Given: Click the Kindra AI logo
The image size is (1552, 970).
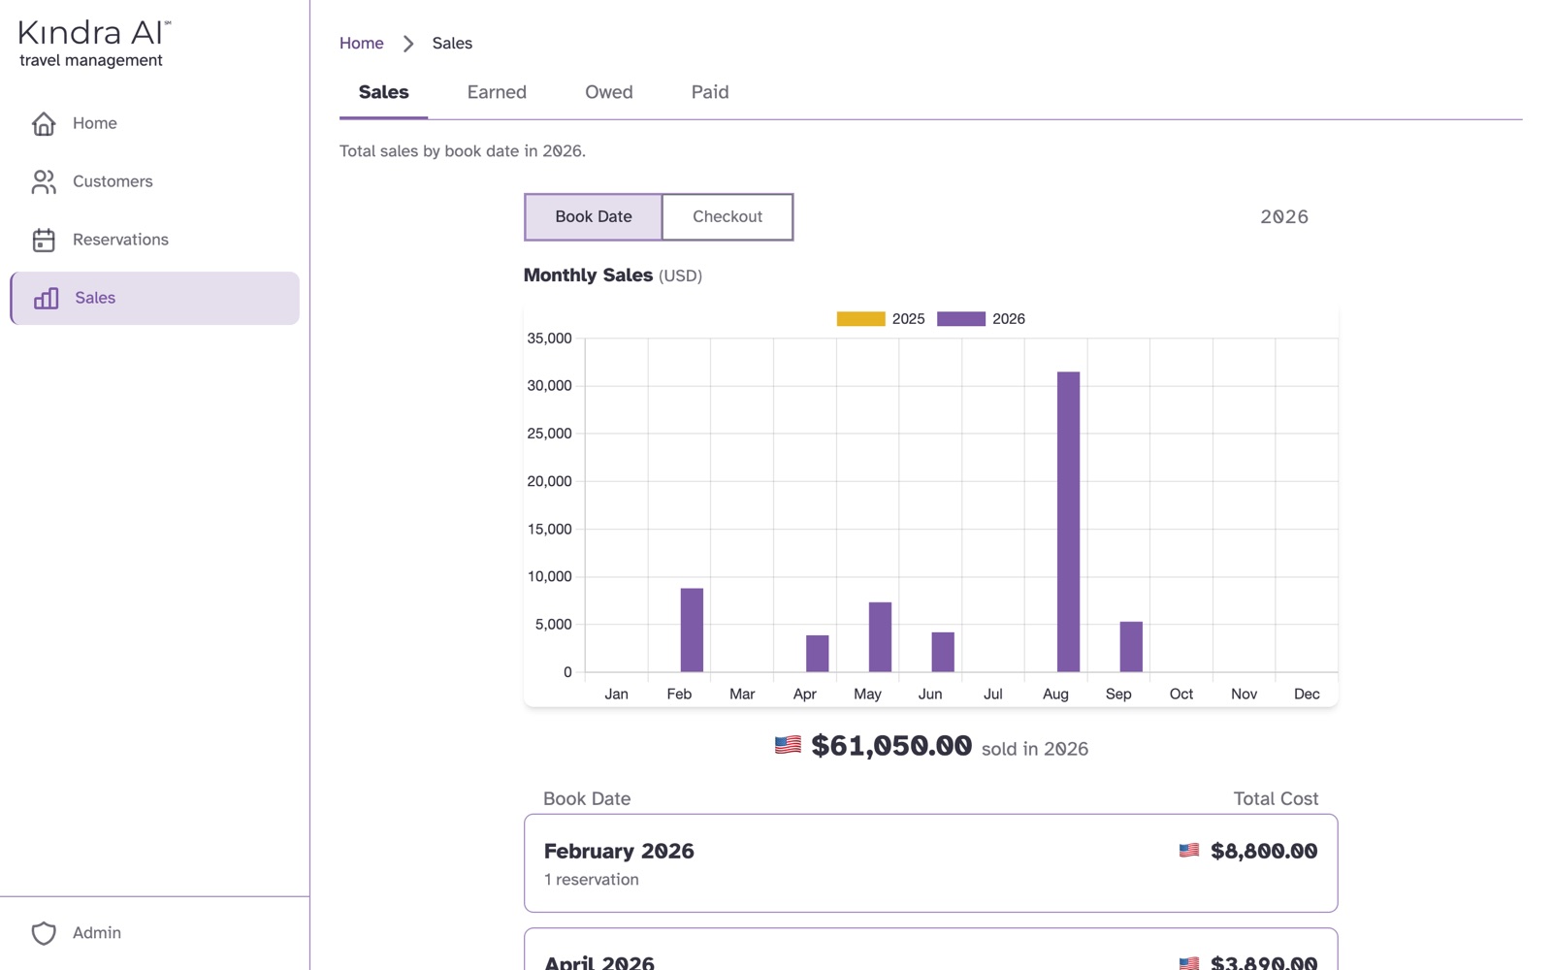Looking at the screenshot, I should pos(94,44).
